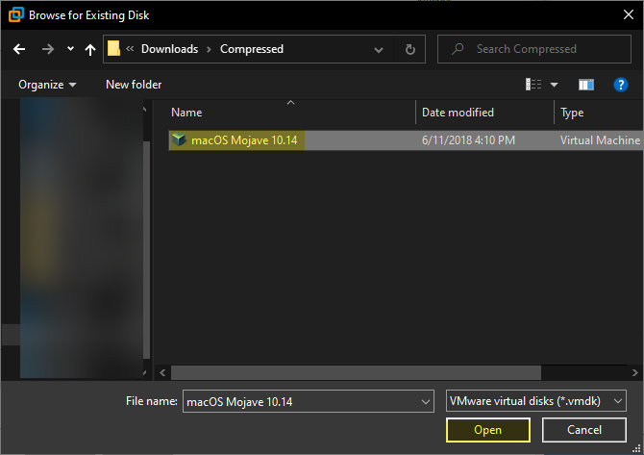Go up one folder level

[90, 49]
